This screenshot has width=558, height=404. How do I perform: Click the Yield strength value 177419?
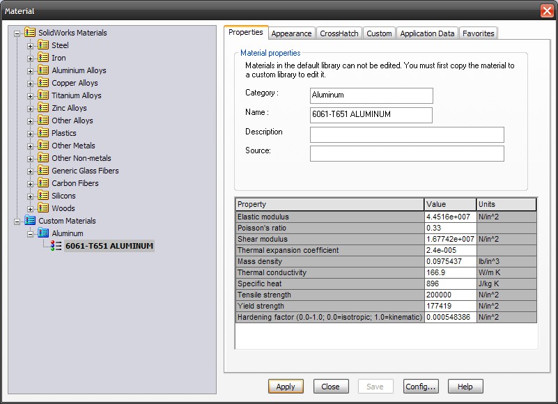pyautogui.click(x=450, y=306)
